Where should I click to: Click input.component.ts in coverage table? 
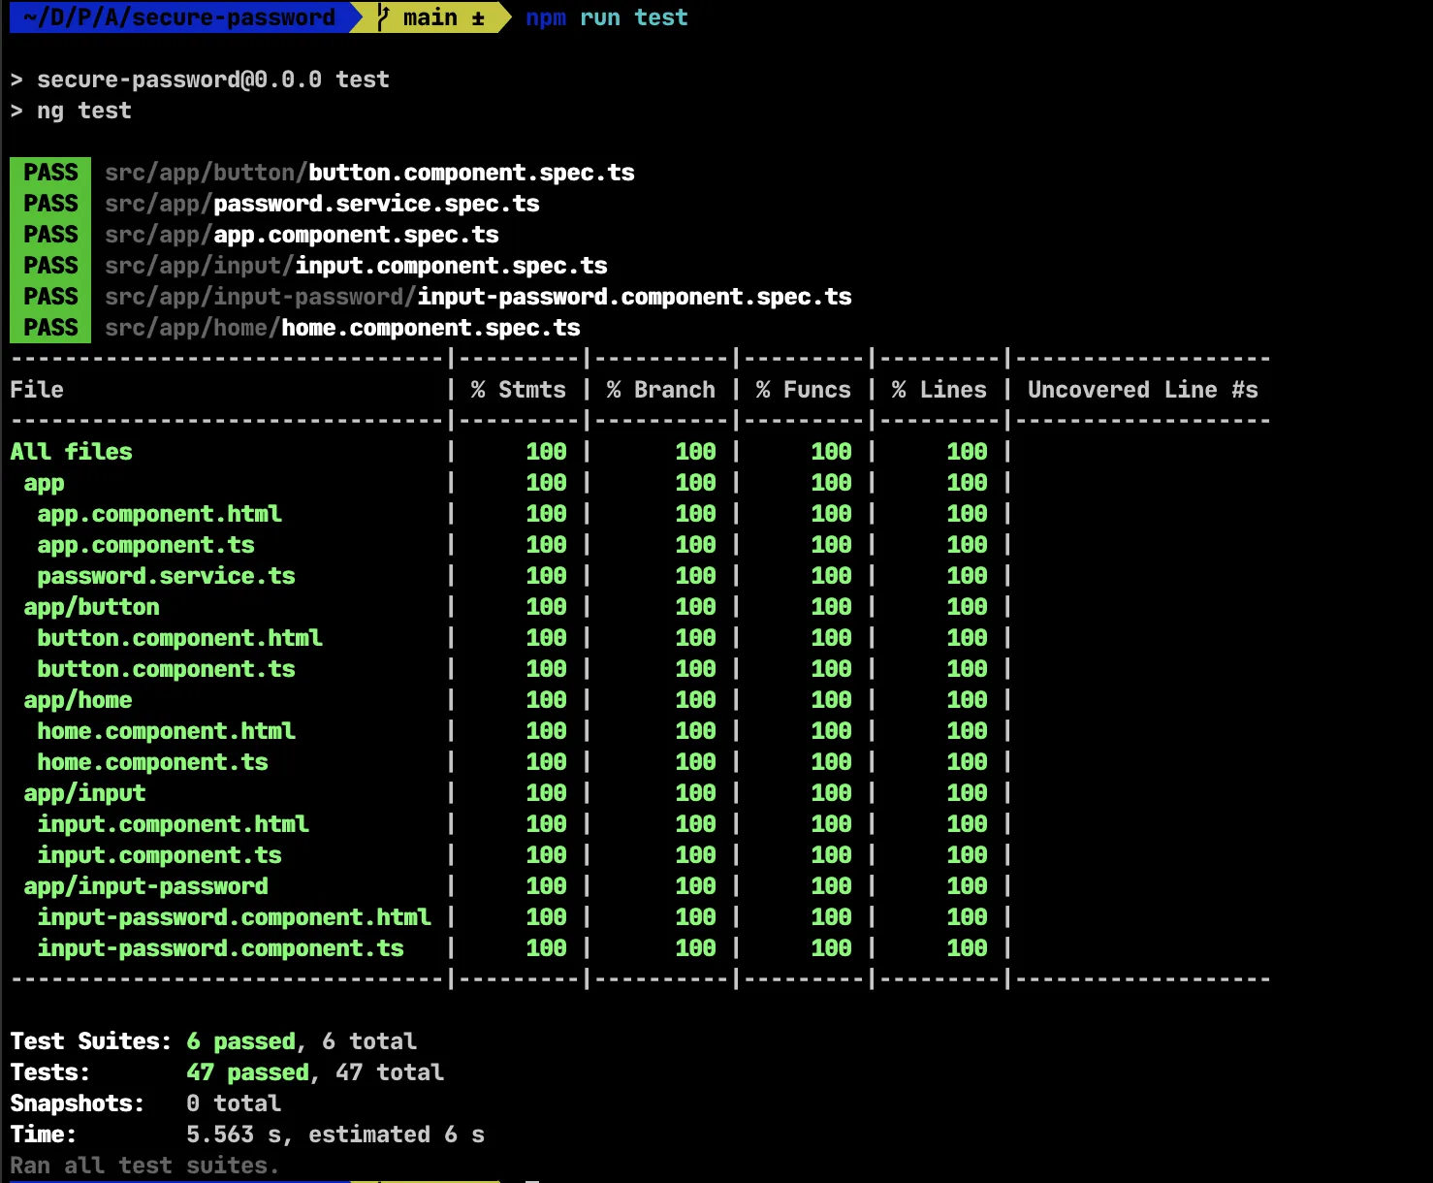coord(159,855)
